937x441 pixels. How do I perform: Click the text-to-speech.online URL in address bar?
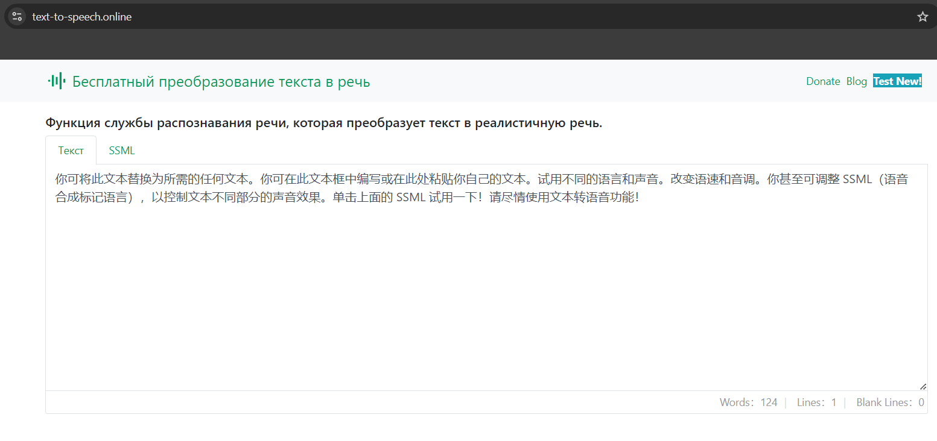click(82, 17)
